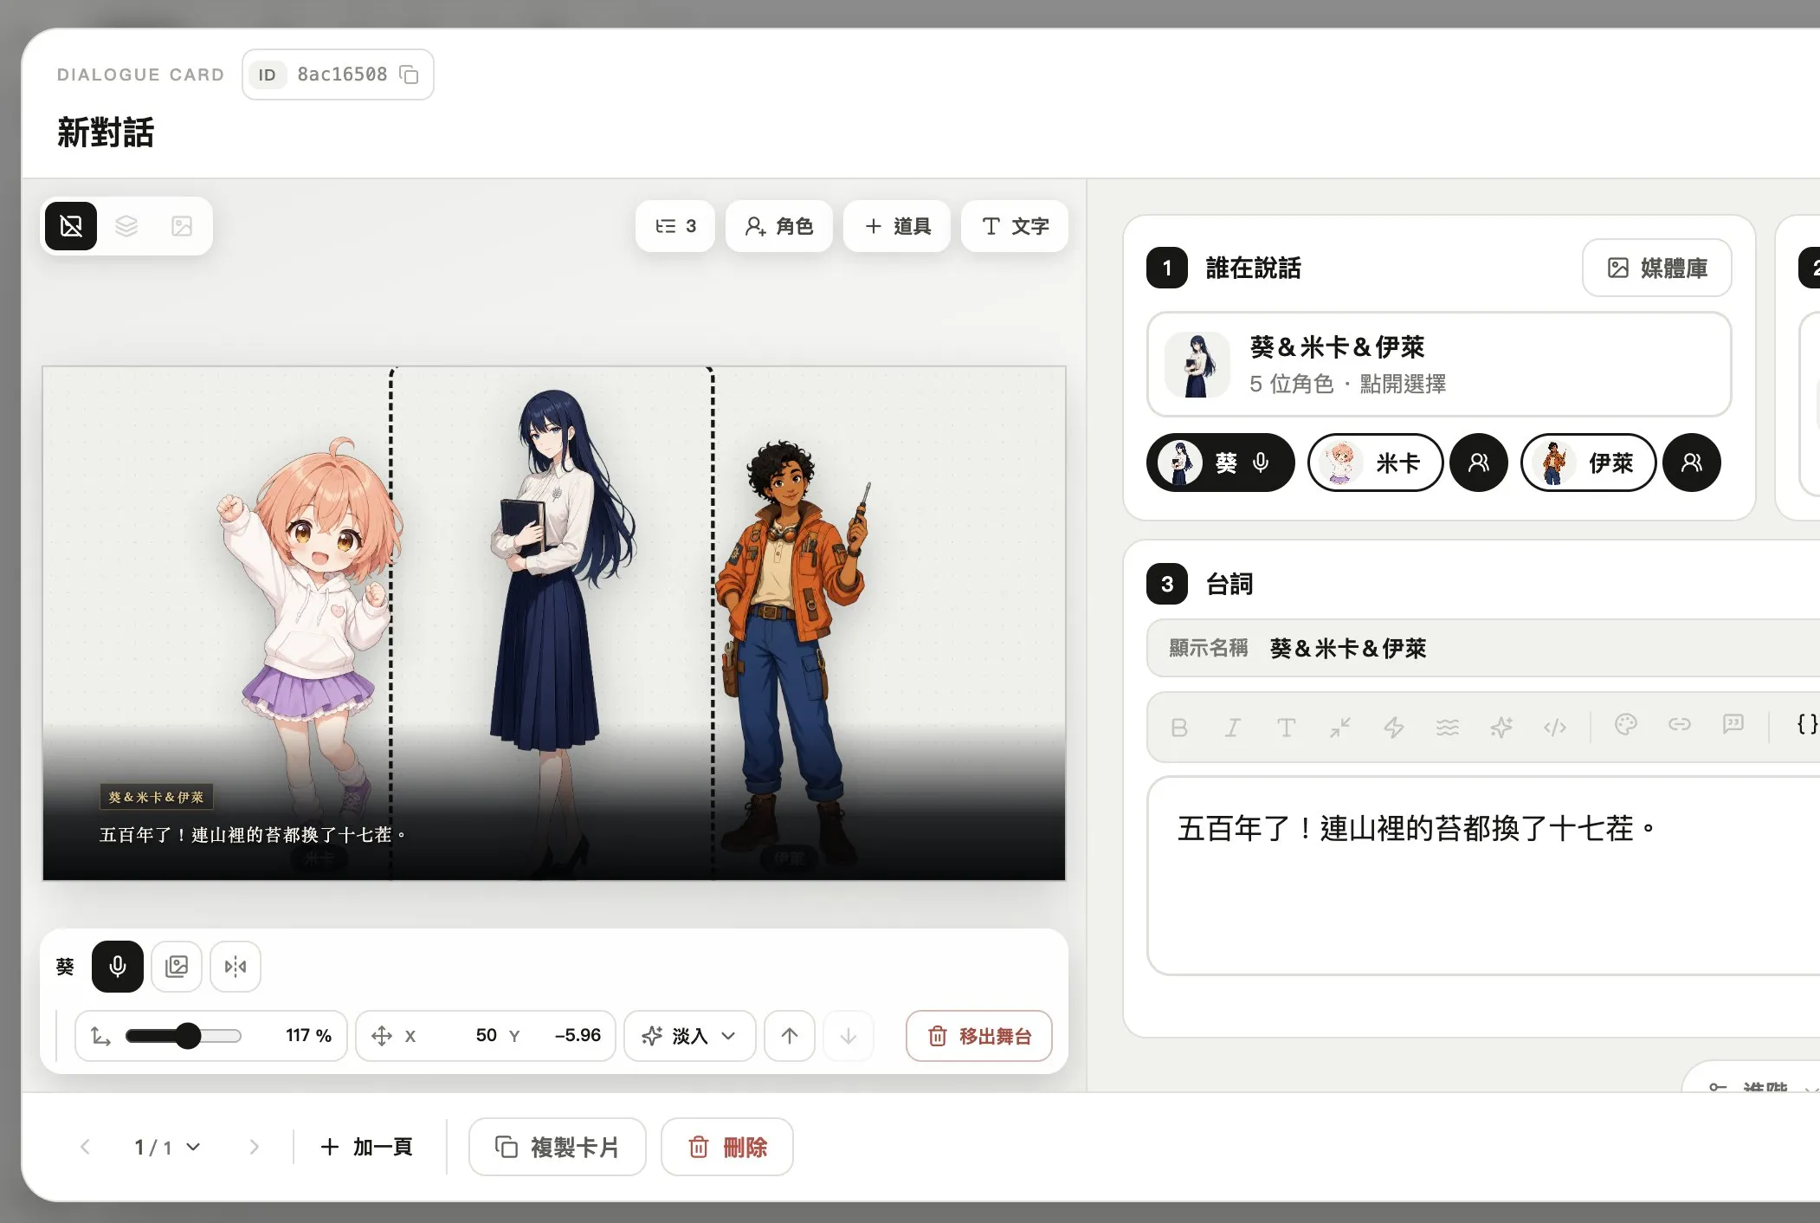Open the 葵＆米卡＆伊萊 character group selector
1820x1223 pixels.
point(1439,364)
